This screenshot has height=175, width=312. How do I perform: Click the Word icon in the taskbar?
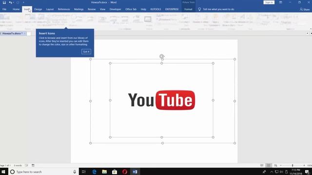(x=135, y=172)
